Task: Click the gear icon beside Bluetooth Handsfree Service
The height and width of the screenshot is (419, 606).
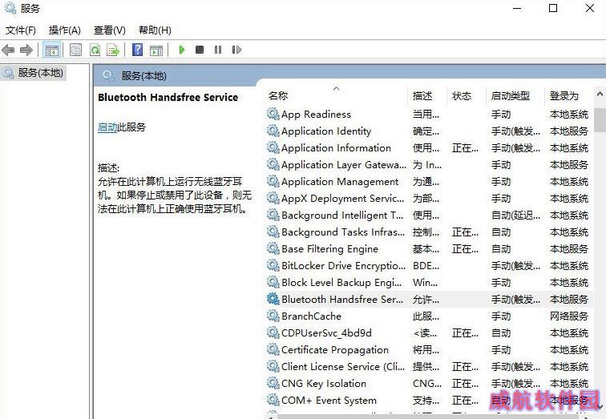Action: tap(273, 299)
